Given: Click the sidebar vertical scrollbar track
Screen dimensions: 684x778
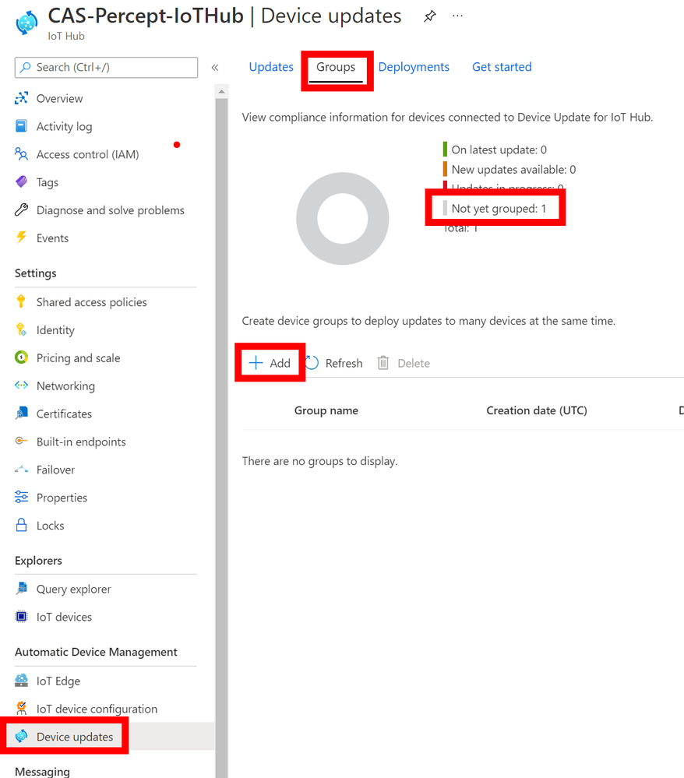Looking at the screenshot, I should pos(221,438).
